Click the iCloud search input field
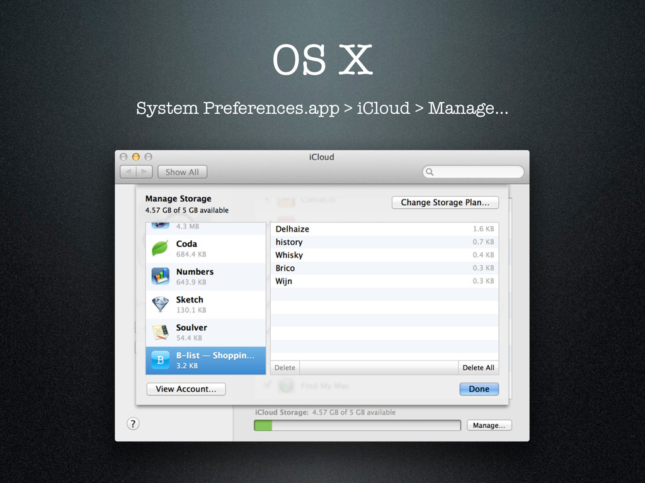 point(473,172)
